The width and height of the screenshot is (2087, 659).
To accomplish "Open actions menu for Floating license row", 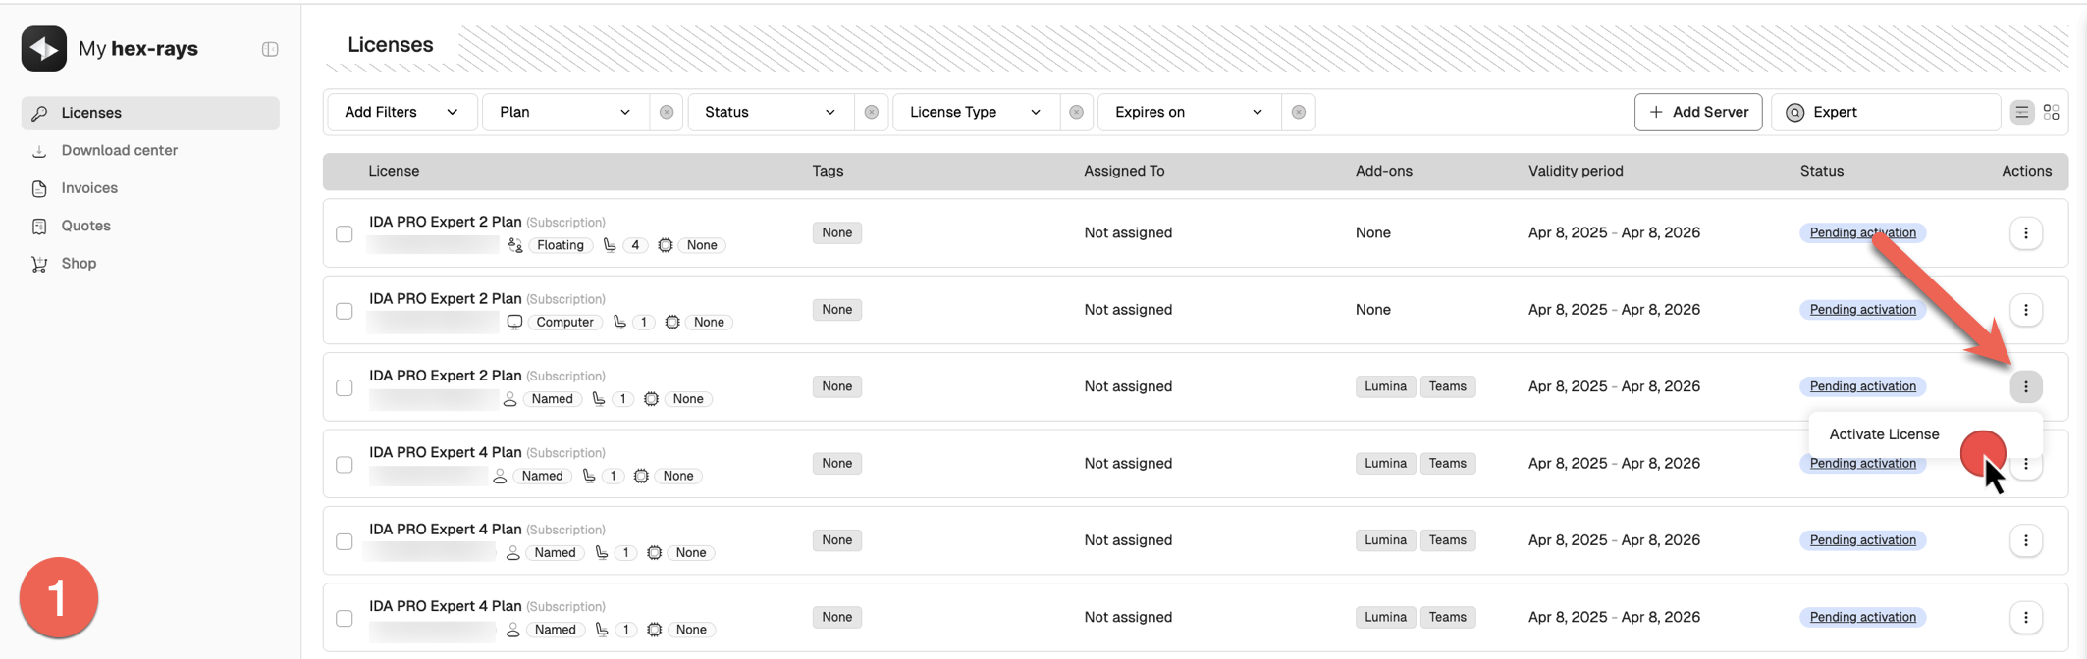I will 2025,233.
